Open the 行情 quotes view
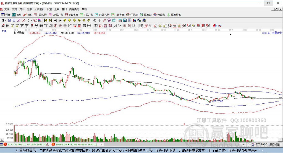283x153 pixels. [x=6, y=15]
